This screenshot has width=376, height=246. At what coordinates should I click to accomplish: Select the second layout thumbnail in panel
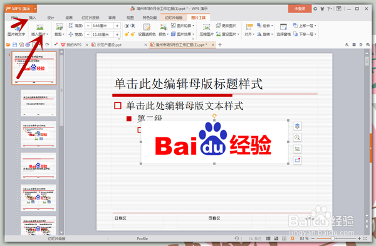pyautogui.click(x=38, y=134)
